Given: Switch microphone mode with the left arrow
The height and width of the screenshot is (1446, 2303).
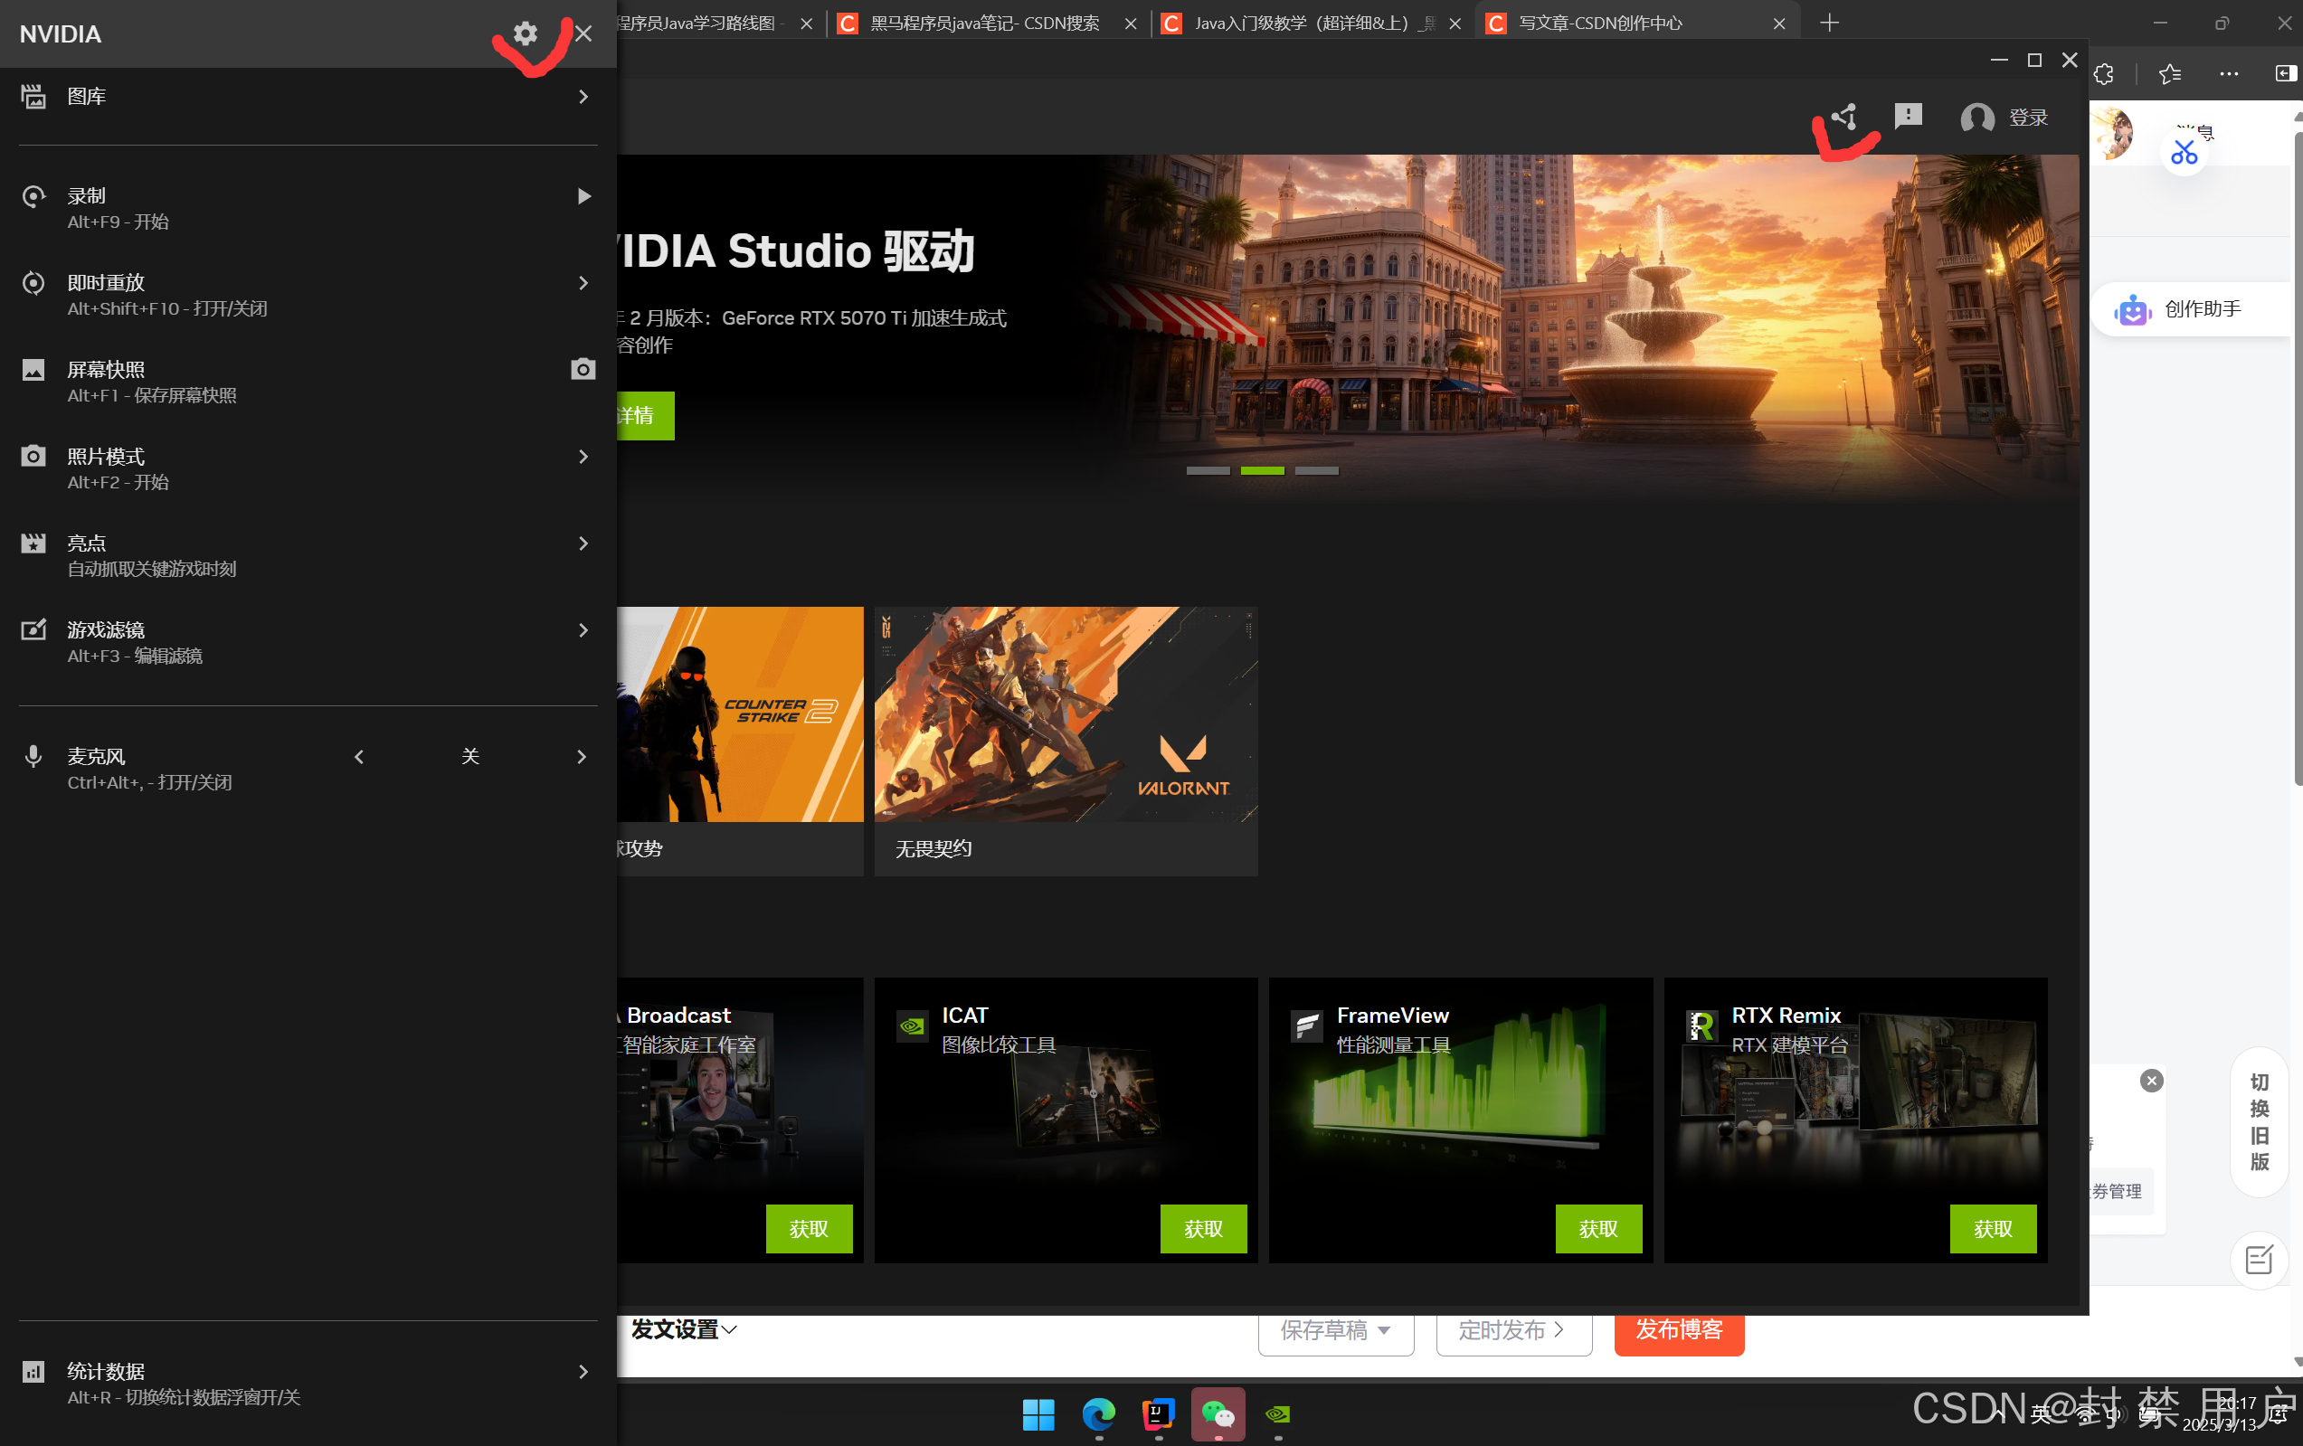Looking at the screenshot, I should coord(358,757).
